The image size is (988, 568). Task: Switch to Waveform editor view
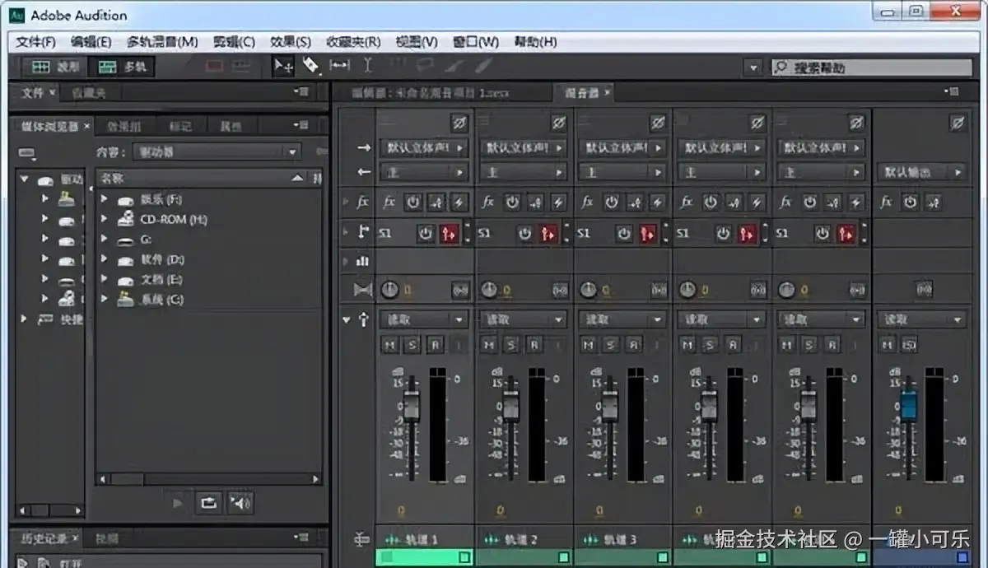tap(54, 67)
